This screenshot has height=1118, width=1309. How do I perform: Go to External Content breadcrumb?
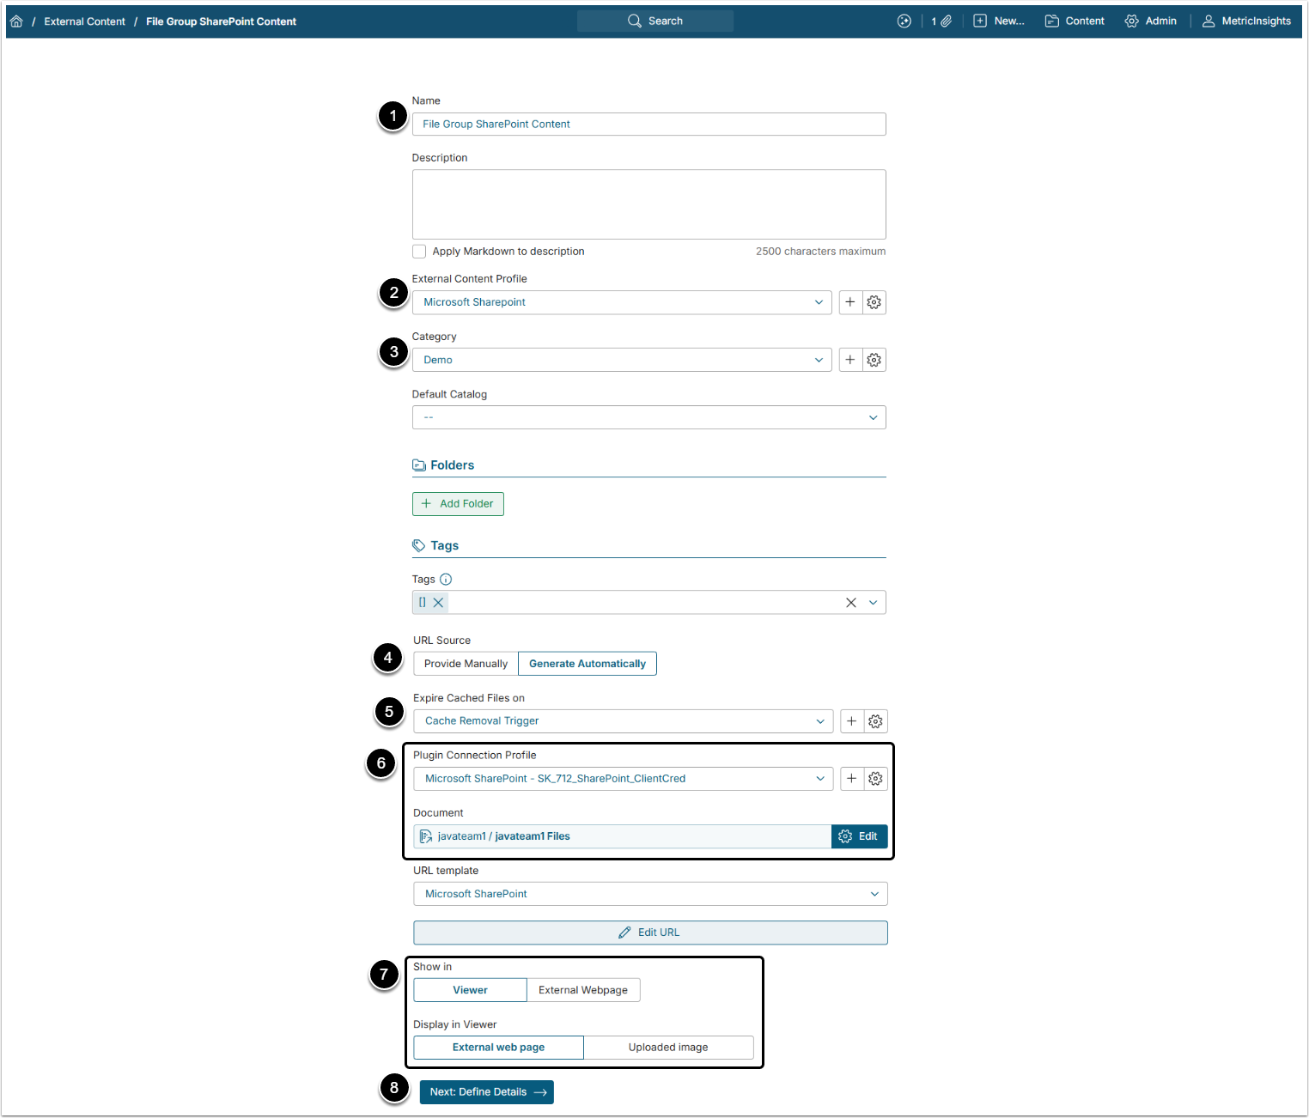(x=85, y=21)
